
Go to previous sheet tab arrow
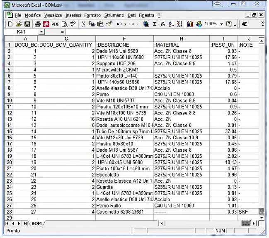(x=13, y=224)
